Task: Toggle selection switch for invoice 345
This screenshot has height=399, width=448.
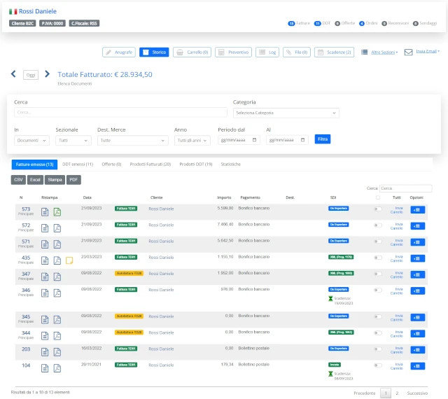Action: 378,317
